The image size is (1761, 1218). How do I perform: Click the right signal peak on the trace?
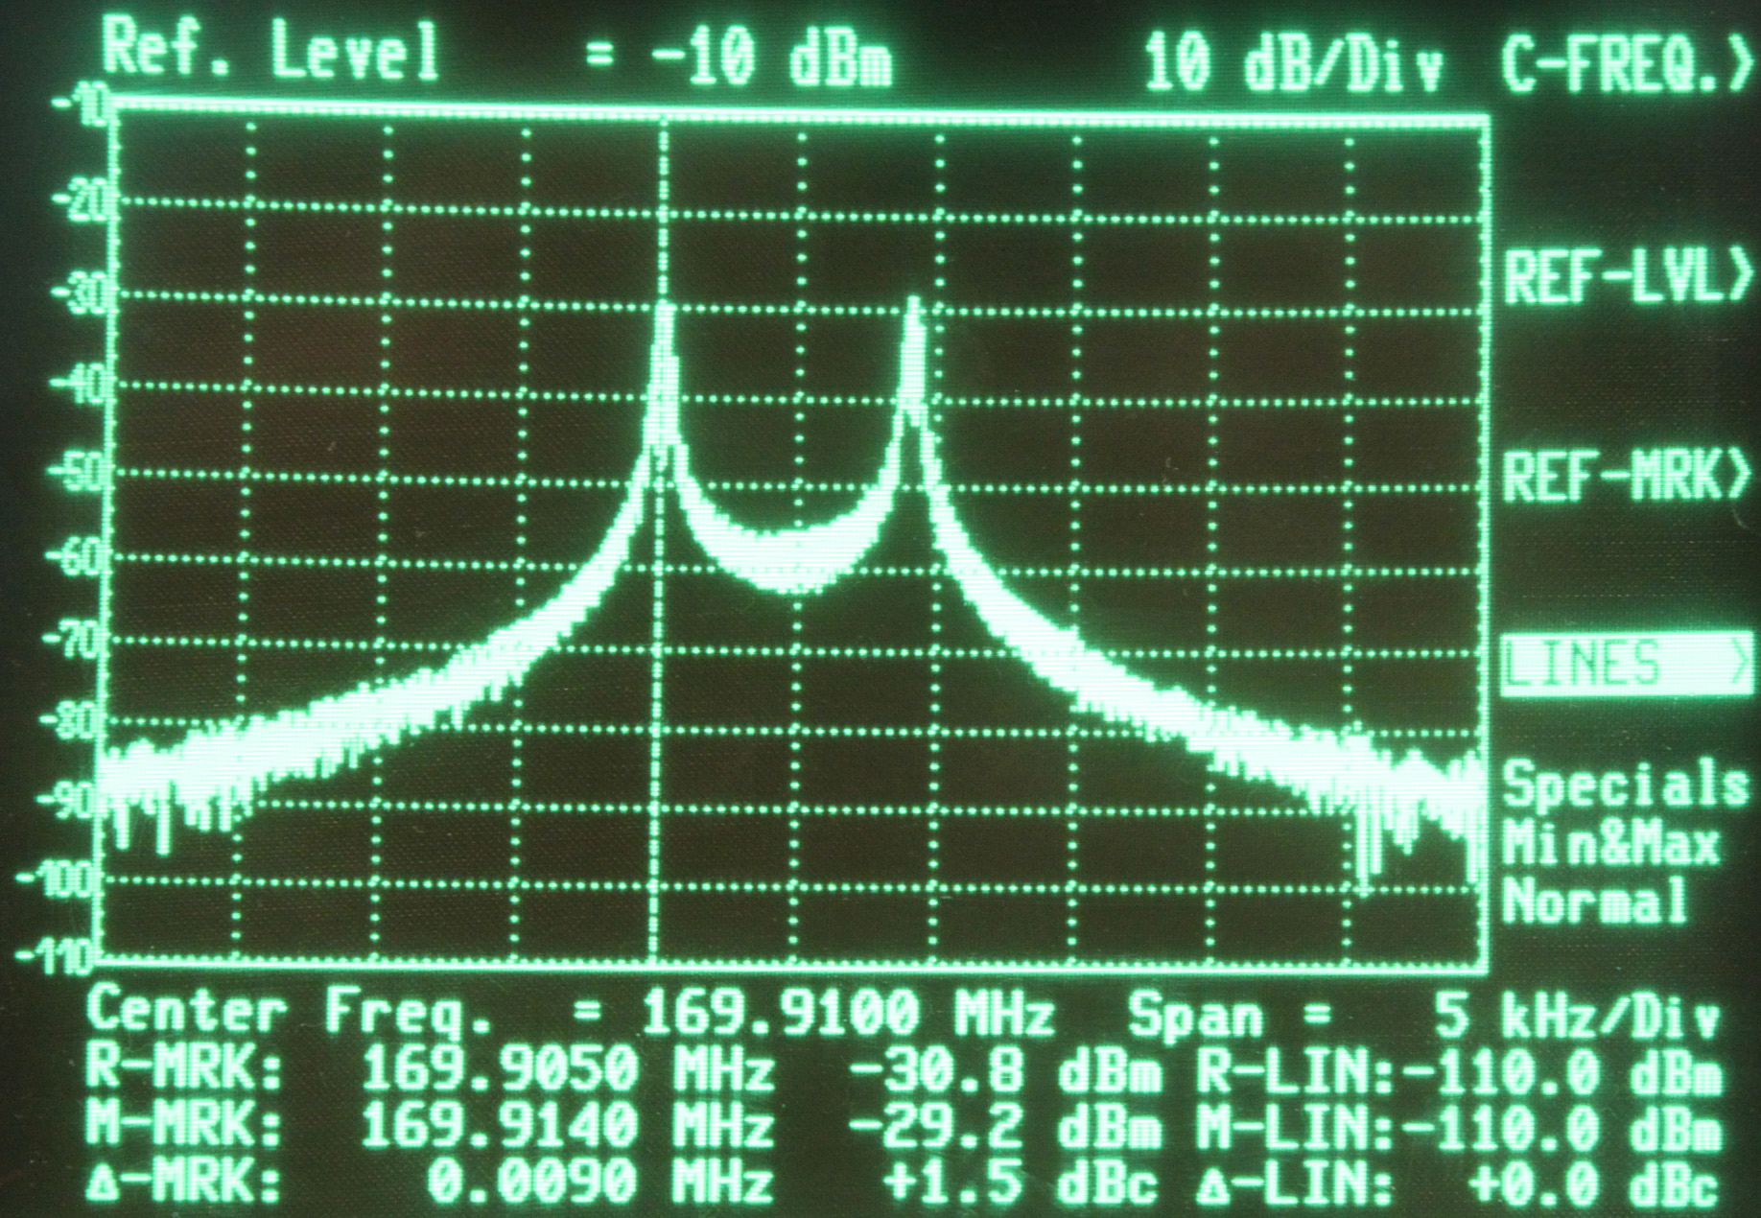912,303
